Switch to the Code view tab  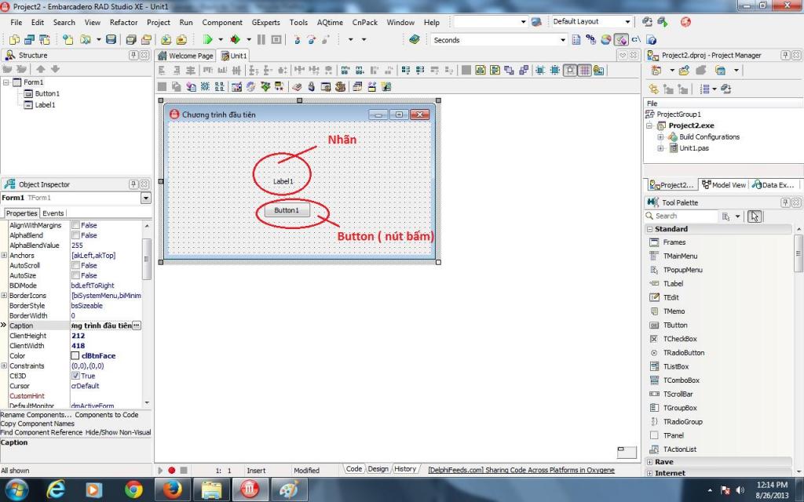pos(353,469)
